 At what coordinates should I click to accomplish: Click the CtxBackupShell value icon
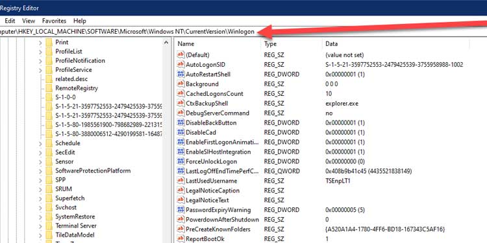pyautogui.click(x=181, y=103)
